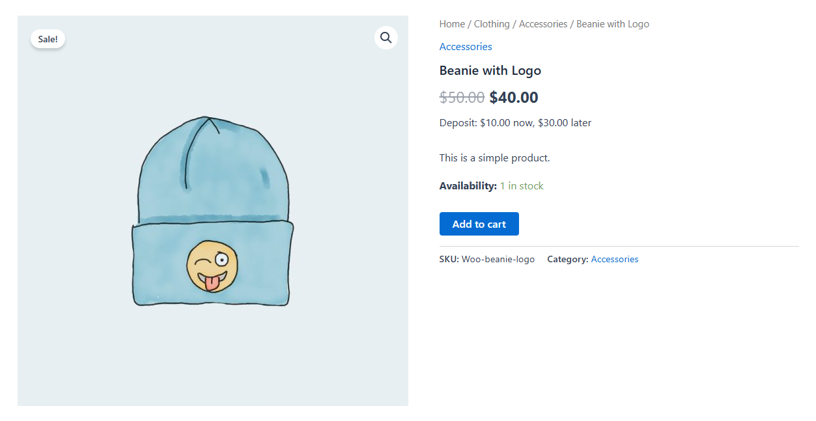Click the 1 in stock availability text
The width and height of the screenshot is (816, 421).
pyautogui.click(x=521, y=185)
